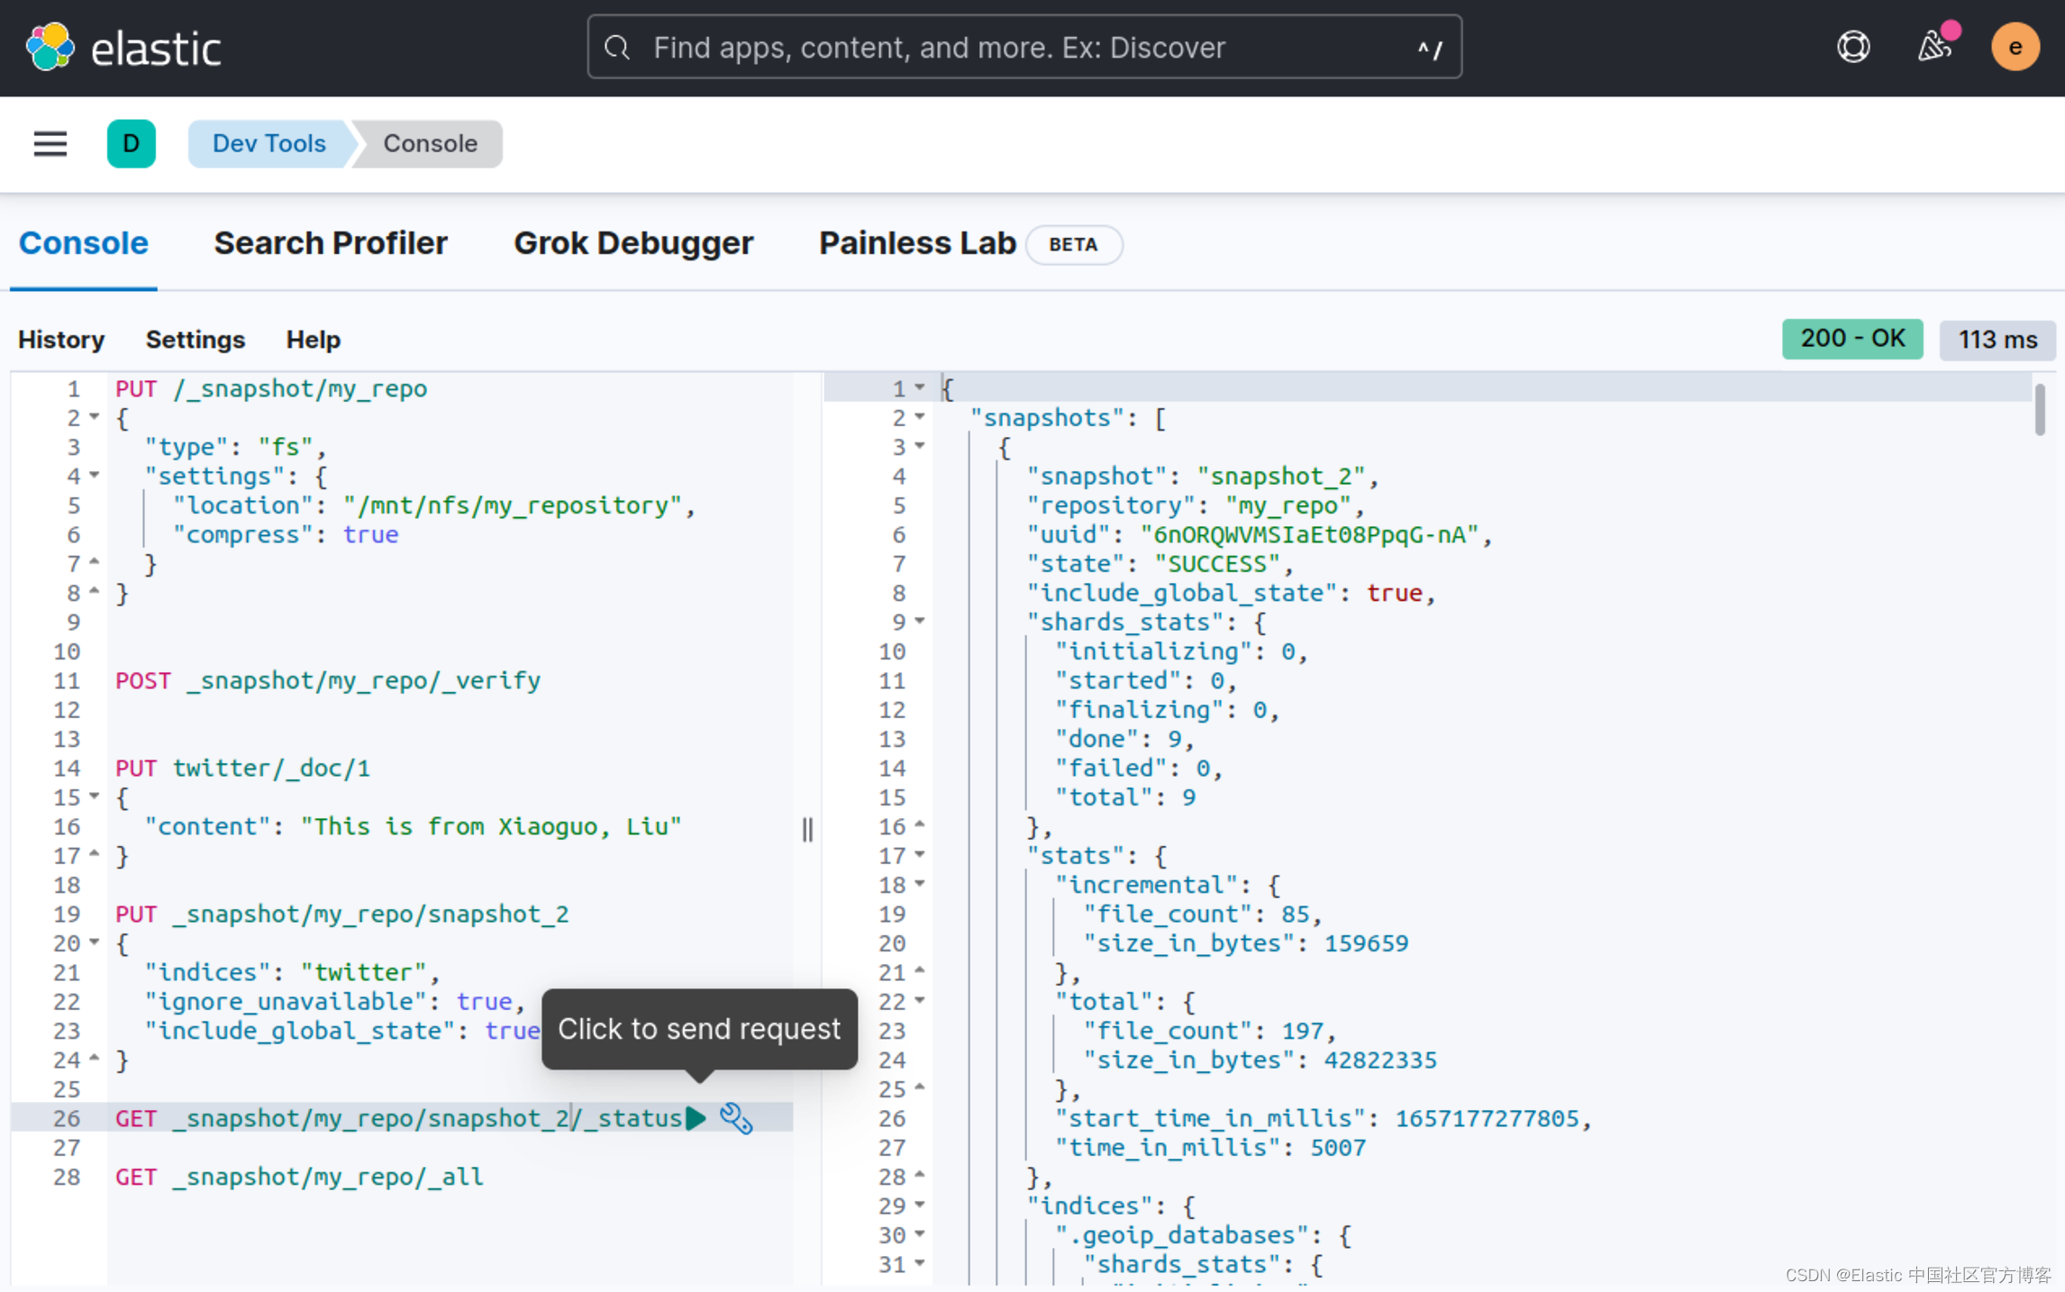Click the feedback pencil icon with pink dot
2065x1292 pixels.
pos(1935,47)
